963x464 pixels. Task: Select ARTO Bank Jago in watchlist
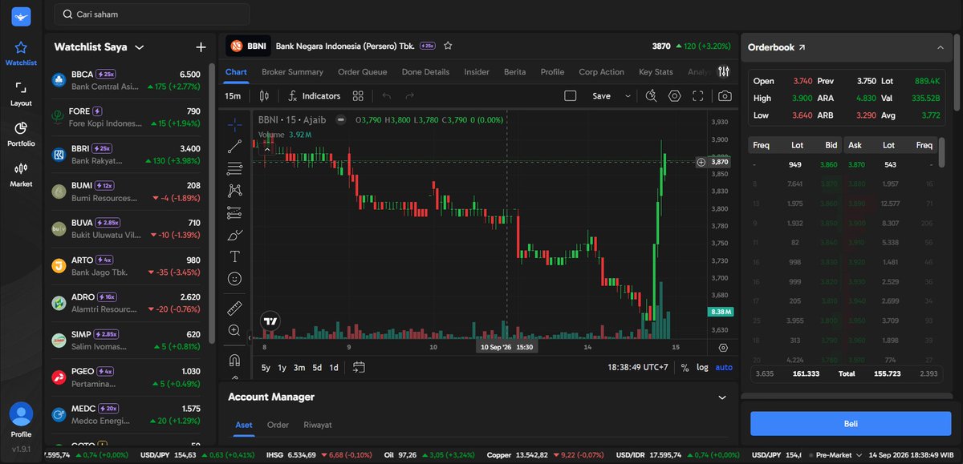[126, 266]
